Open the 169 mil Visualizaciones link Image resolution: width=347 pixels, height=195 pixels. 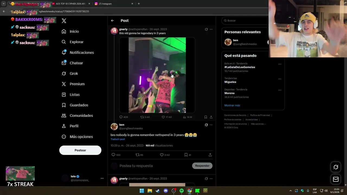point(159,145)
